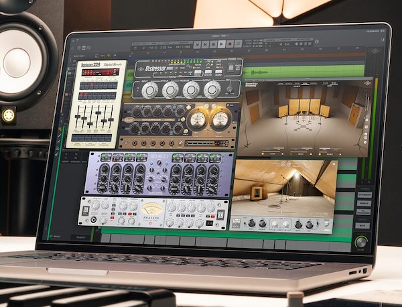The image size is (402, 307).
Task: Click the UA diamond logo on Distressor
Action: click(141, 69)
